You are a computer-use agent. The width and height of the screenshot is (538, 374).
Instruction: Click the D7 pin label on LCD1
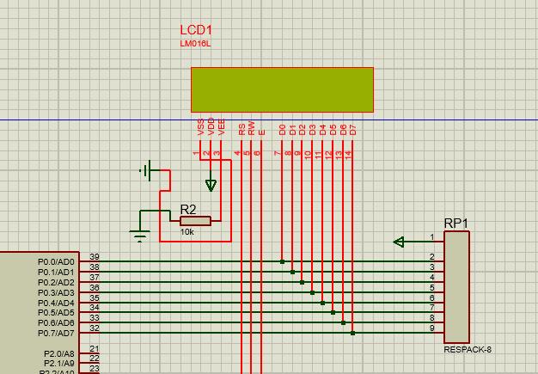(x=352, y=130)
